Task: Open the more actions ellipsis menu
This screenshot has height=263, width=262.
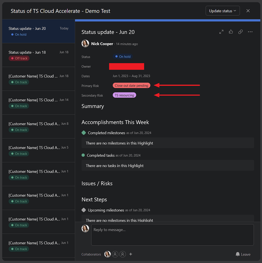Action: coord(250,32)
